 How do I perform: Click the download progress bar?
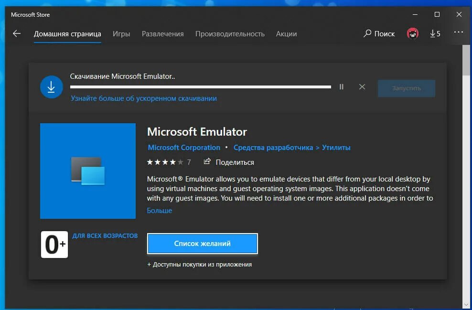201,86
